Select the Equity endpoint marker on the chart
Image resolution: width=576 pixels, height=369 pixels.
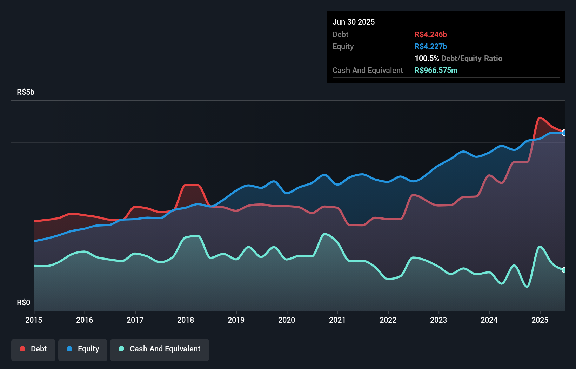(564, 133)
